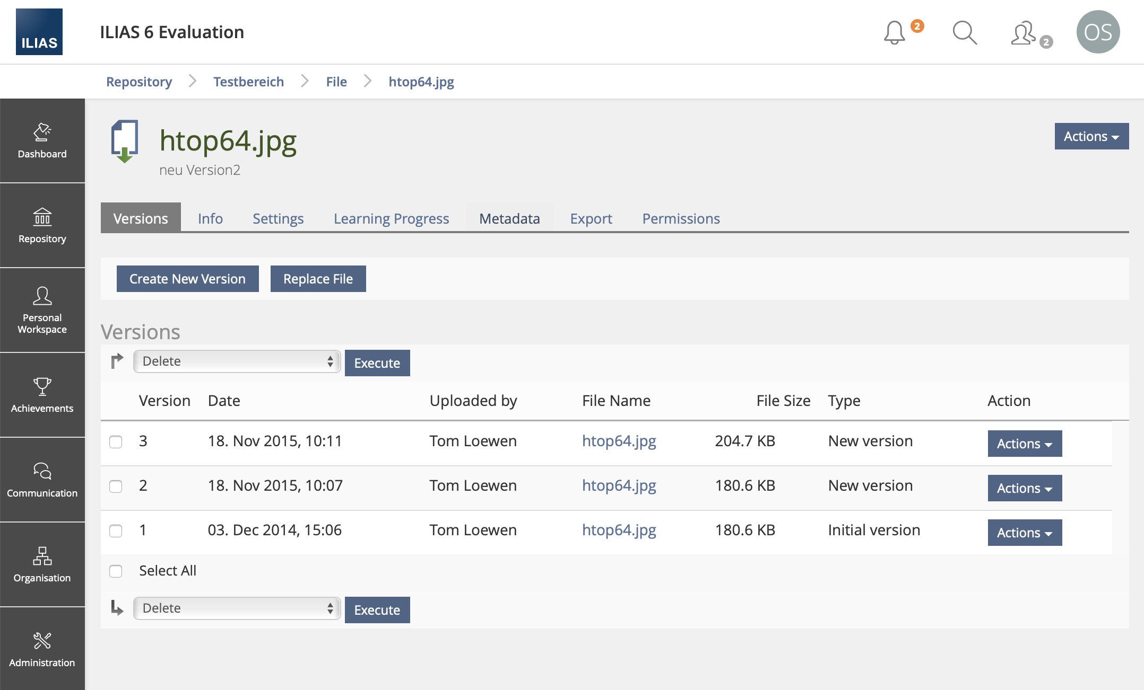Check the box for version 3
The width and height of the screenshot is (1144, 690).
pos(116,442)
